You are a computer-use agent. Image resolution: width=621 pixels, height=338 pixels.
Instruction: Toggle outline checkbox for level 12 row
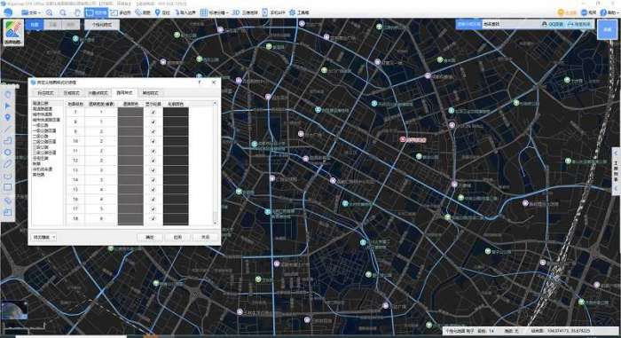[153, 161]
